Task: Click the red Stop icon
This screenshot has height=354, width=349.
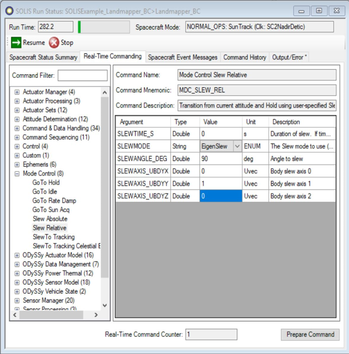Action: [x=54, y=43]
